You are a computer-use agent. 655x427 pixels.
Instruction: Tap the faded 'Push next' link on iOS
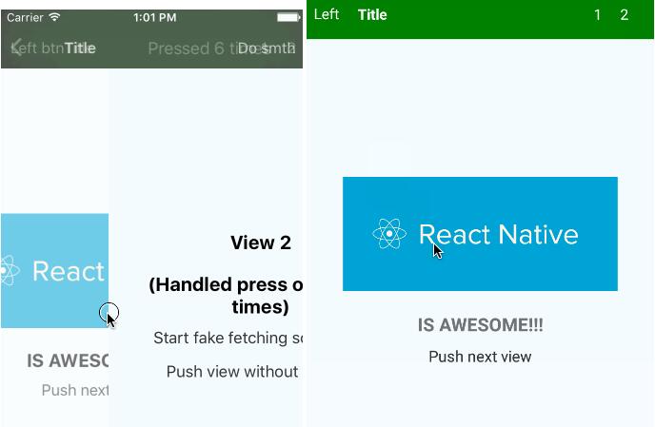[x=74, y=390]
